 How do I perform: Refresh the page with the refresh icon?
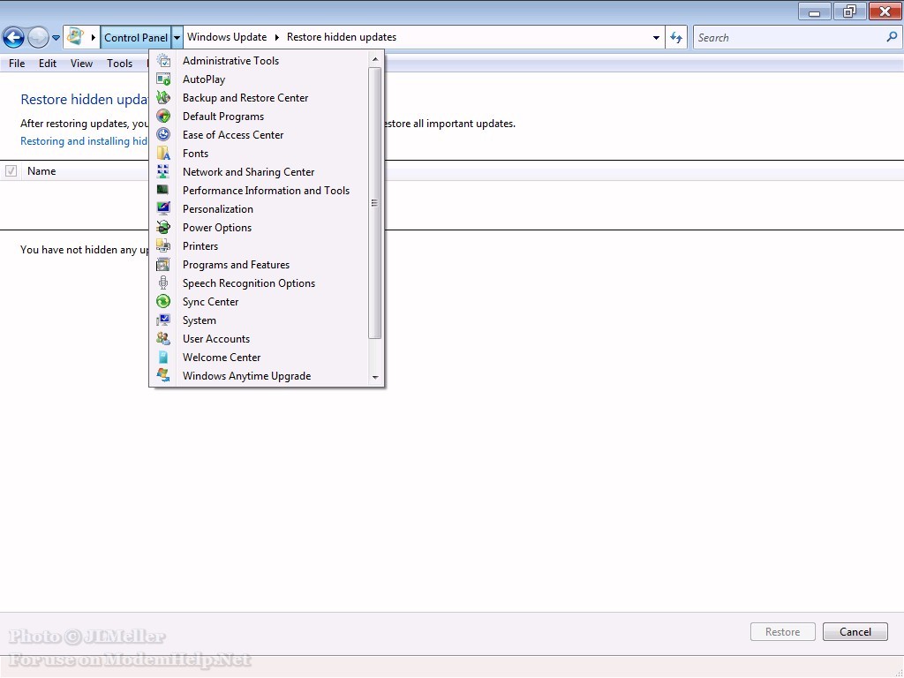point(676,37)
